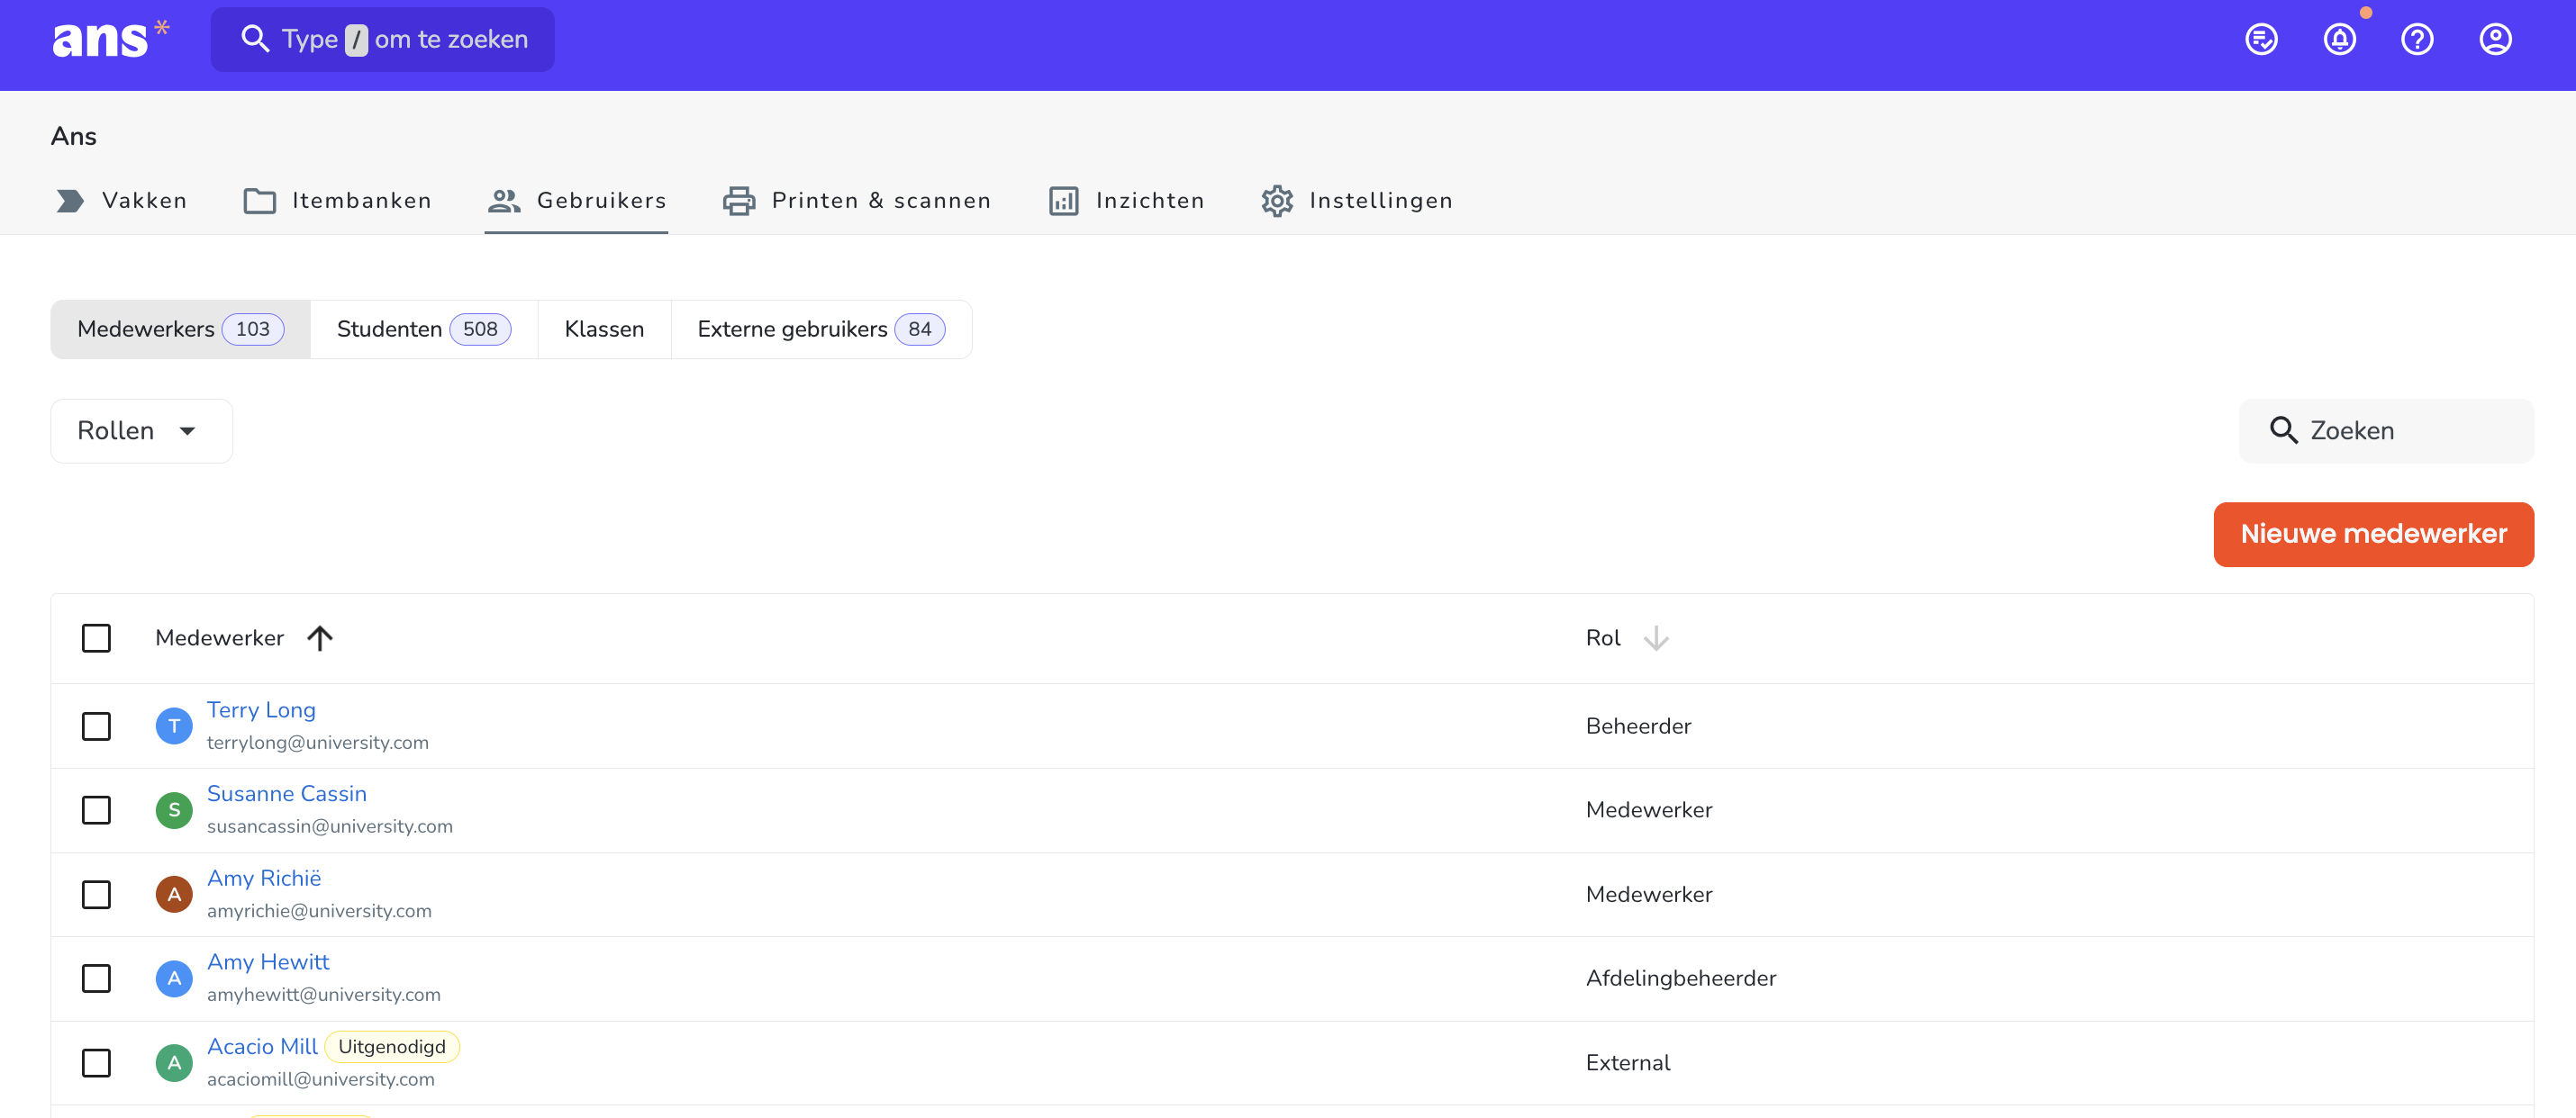Click the External role cell

[1628, 1063]
